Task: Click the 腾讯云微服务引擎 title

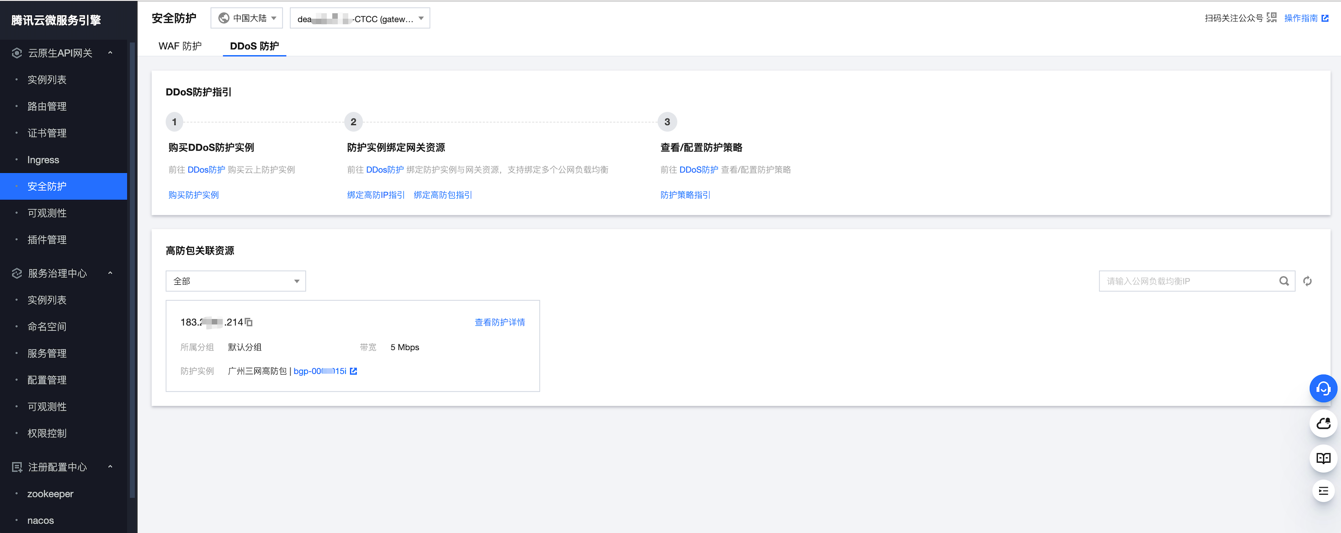Action: coord(56,20)
